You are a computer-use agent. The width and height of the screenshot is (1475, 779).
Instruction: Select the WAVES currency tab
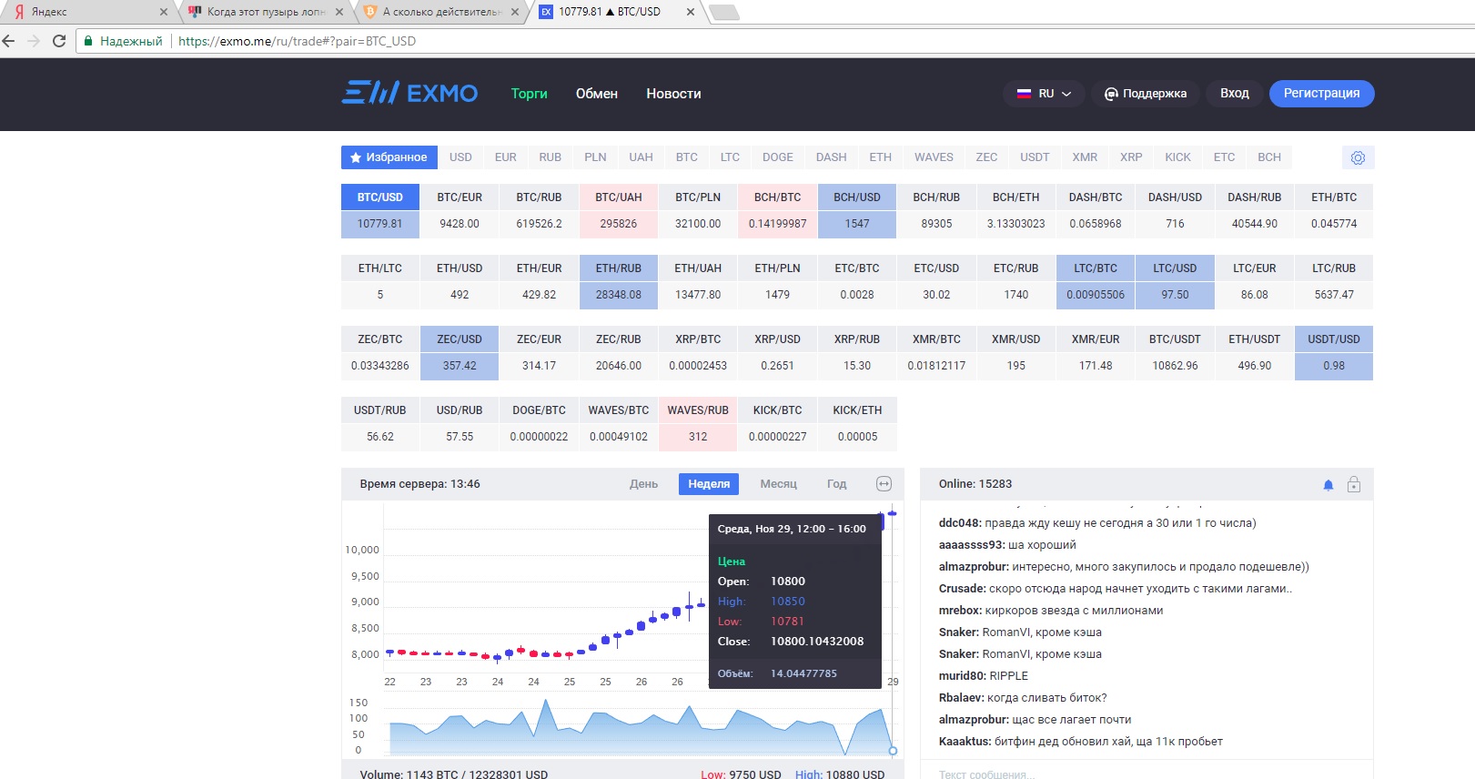(934, 157)
